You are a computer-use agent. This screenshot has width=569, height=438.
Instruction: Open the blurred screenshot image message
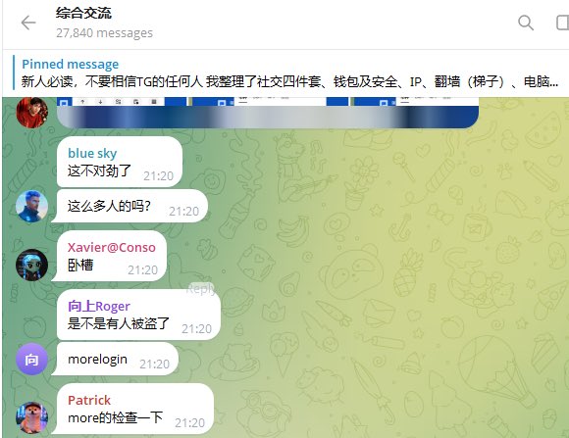click(x=268, y=113)
